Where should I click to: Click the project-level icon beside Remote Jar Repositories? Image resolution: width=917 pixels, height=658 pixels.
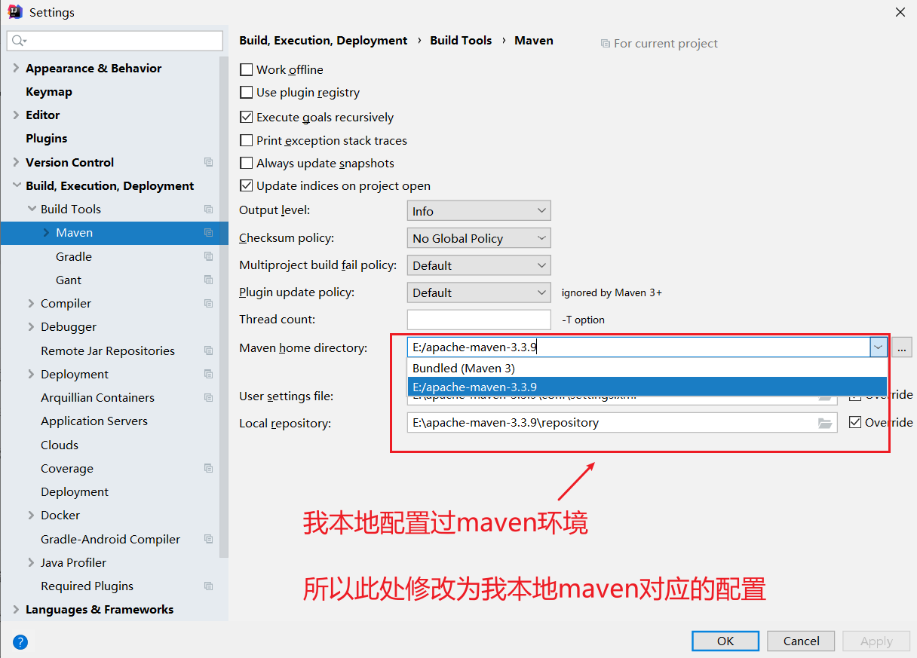coord(209,350)
